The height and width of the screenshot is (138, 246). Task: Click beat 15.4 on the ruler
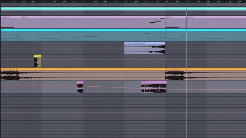coord(116,2)
